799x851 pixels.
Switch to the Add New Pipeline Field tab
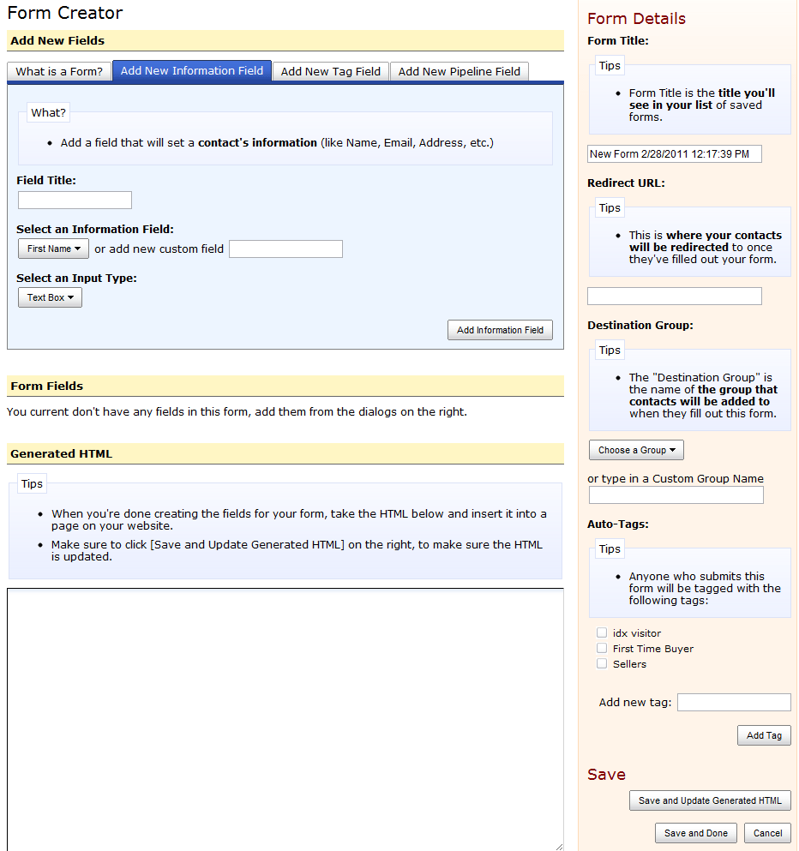click(x=459, y=71)
